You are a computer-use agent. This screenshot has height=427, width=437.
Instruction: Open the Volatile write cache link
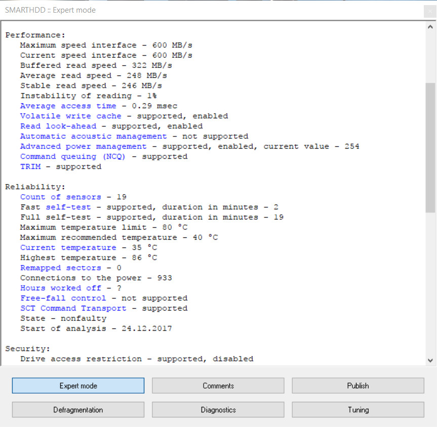click(x=71, y=116)
